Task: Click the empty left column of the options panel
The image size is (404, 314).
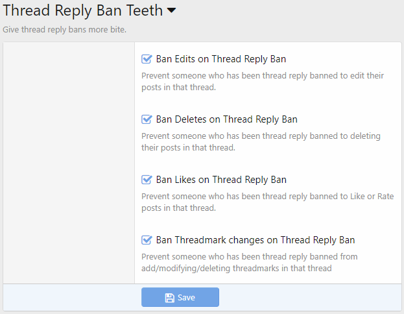Action: pyautogui.click(x=69, y=162)
